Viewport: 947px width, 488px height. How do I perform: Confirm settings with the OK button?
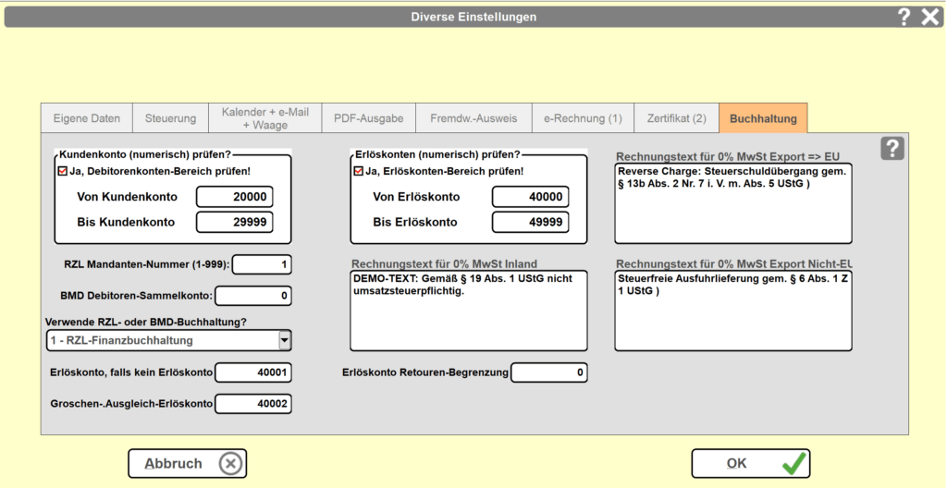(x=750, y=464)
